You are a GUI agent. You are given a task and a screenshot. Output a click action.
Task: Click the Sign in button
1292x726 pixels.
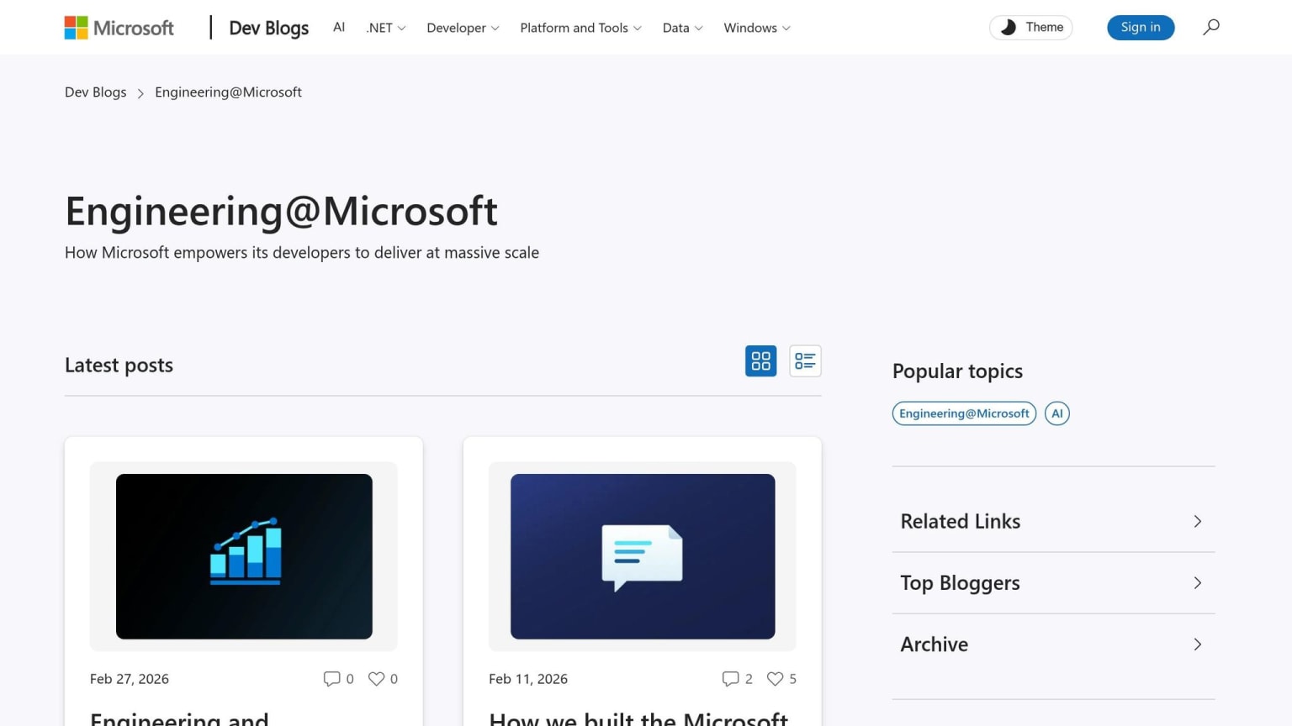click(1141, 27)
